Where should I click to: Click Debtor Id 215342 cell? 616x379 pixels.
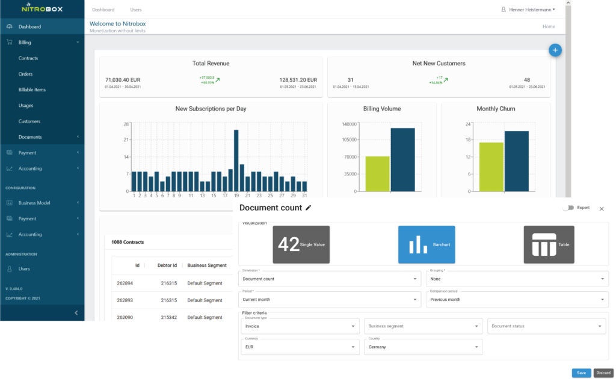(168, 317)
